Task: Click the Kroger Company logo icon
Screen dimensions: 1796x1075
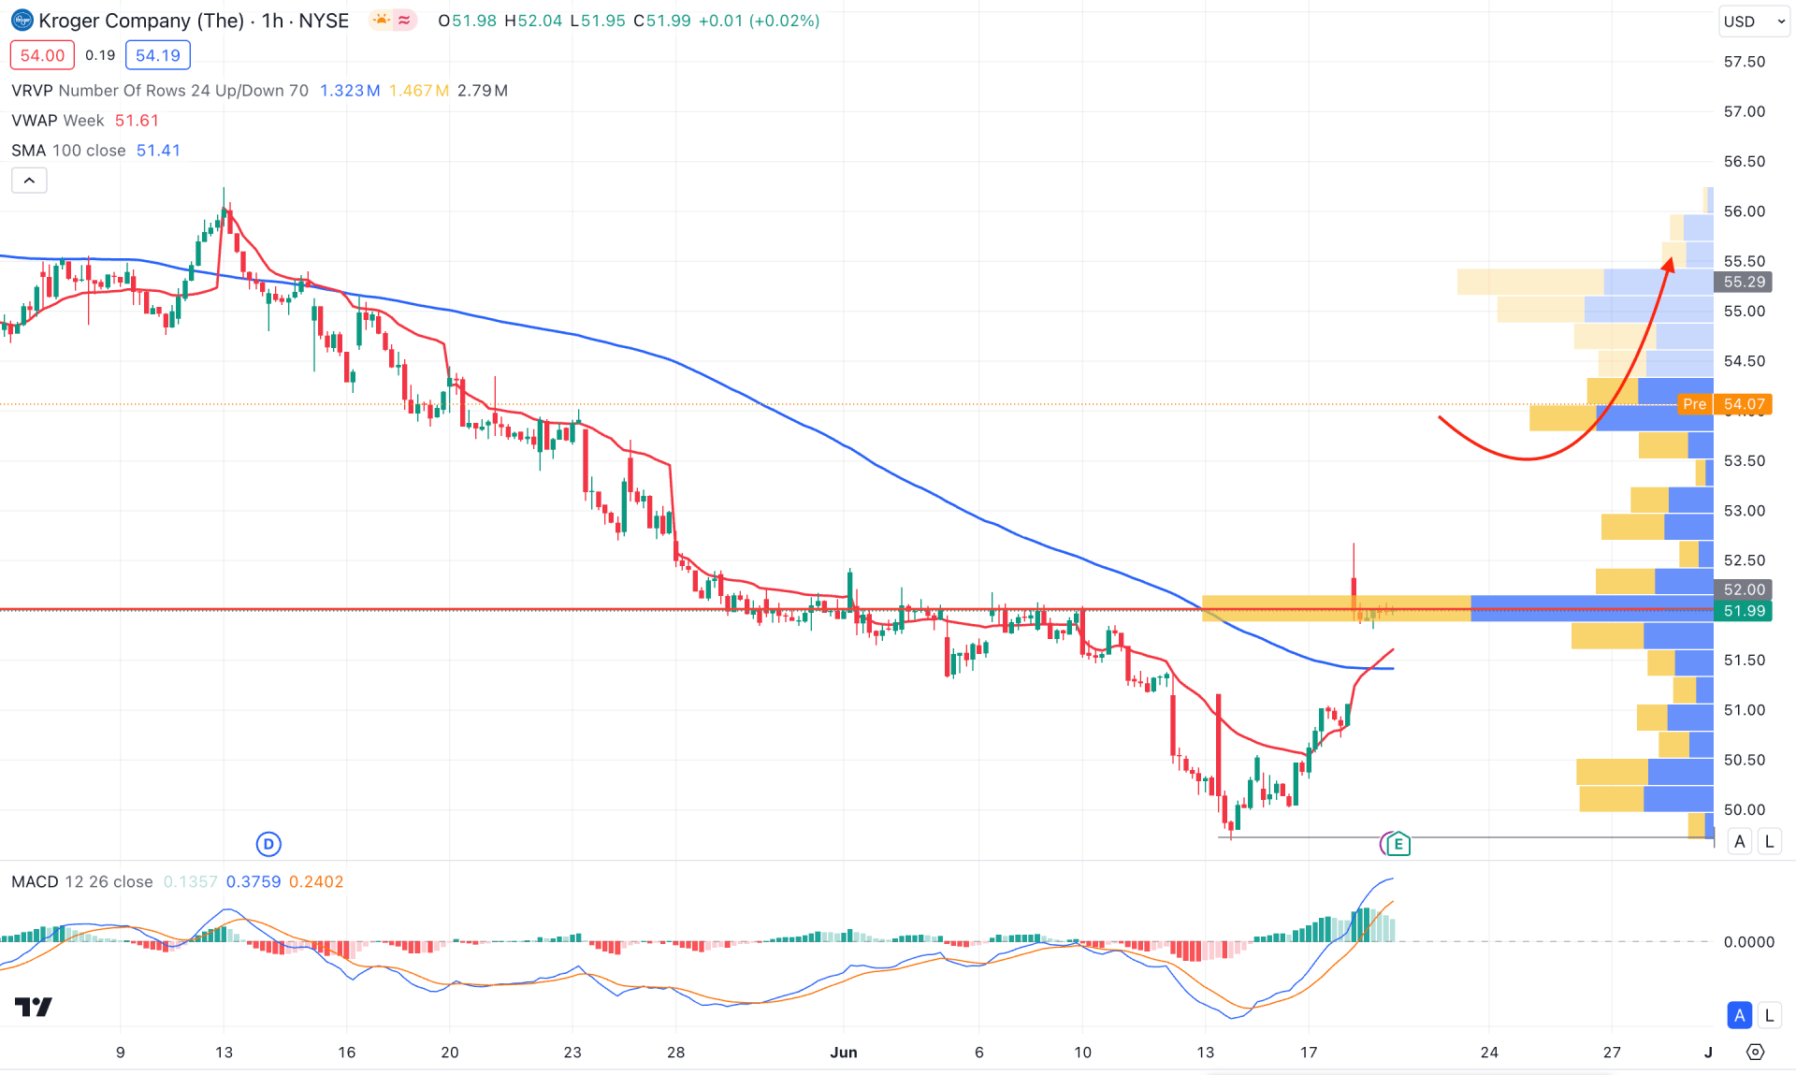Action: (22, 21)
